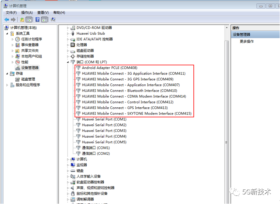Expand the 任务计划程序 node
Viewport: 280px width, 204px height.
pos(13,39)
